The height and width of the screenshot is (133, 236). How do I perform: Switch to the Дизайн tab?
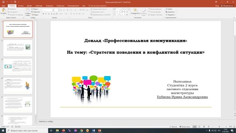(29, 6)
